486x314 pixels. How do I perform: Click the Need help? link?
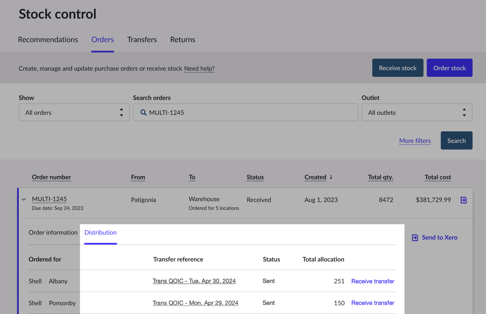(x=199, y=68)
